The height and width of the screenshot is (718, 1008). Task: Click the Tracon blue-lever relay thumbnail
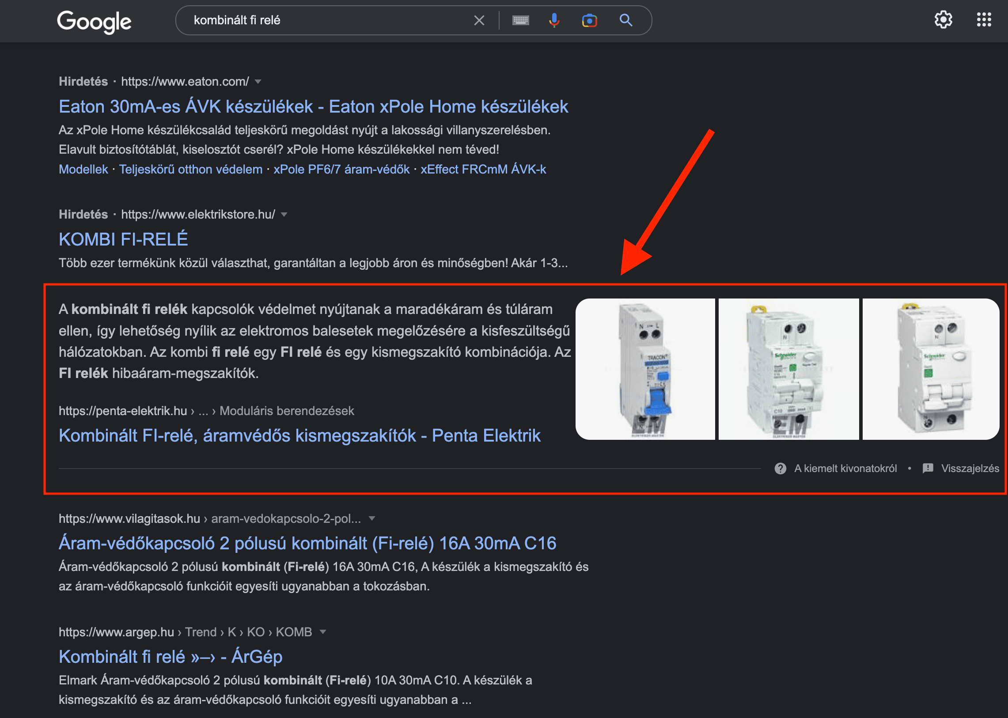coord(645,369)
